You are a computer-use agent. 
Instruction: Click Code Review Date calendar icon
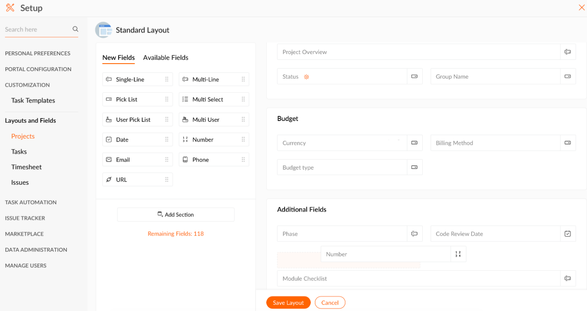coord(568,234)
